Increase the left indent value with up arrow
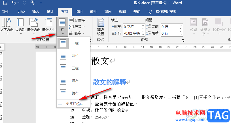The height and width of the screenshot is (123, 231). coord(143,25)
